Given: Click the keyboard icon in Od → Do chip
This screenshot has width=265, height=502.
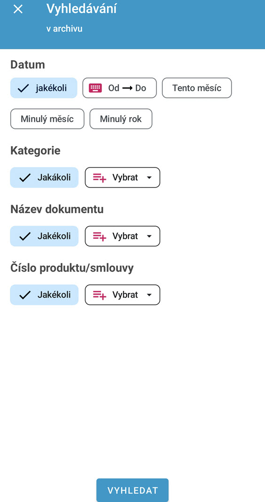Looking at the screenshot, I should (95, 88).
